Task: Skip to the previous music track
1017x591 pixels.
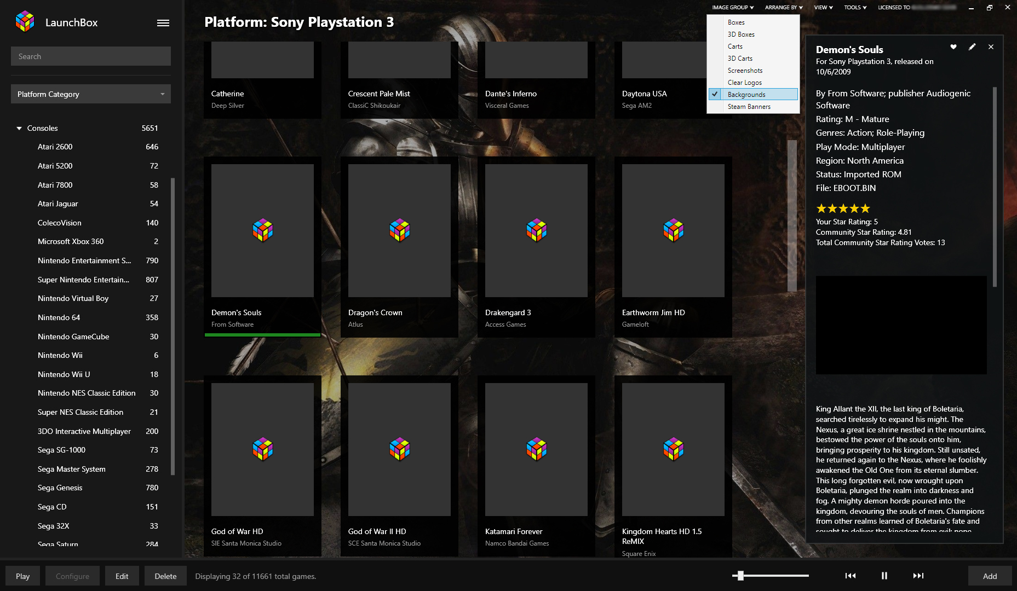Action: (851, 576)
